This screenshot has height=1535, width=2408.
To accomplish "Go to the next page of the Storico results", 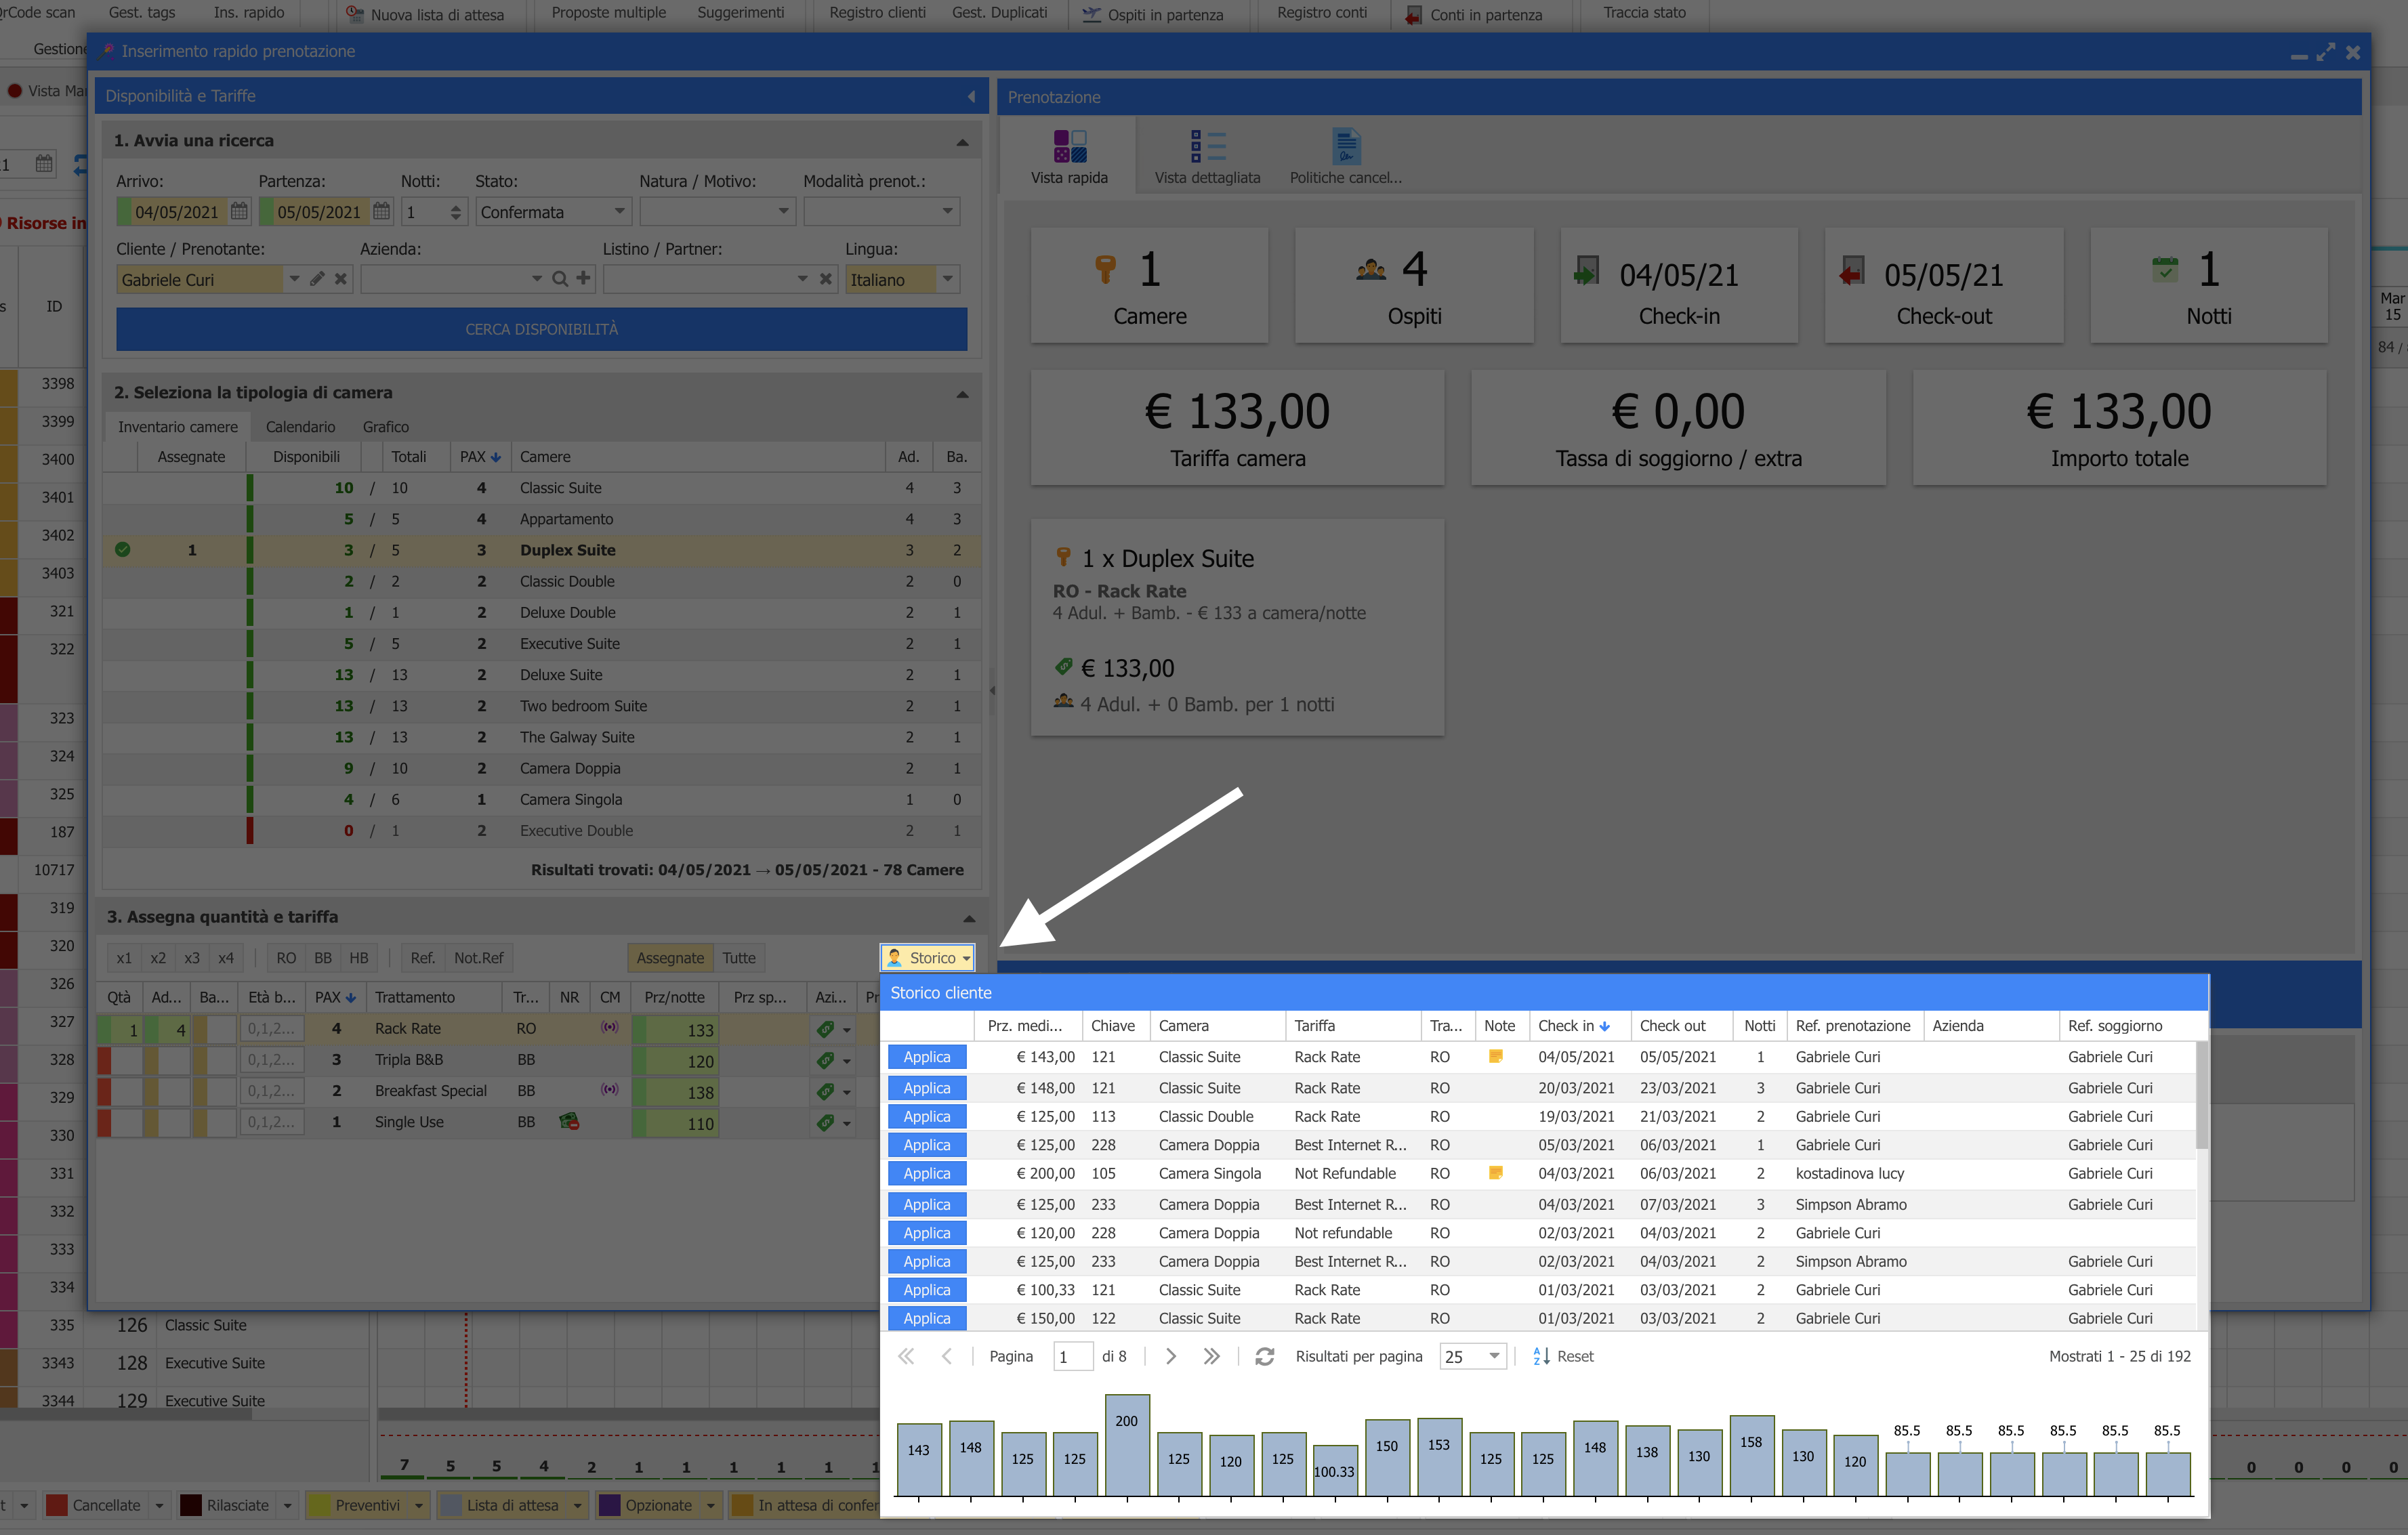I will click(1171, 1356).
